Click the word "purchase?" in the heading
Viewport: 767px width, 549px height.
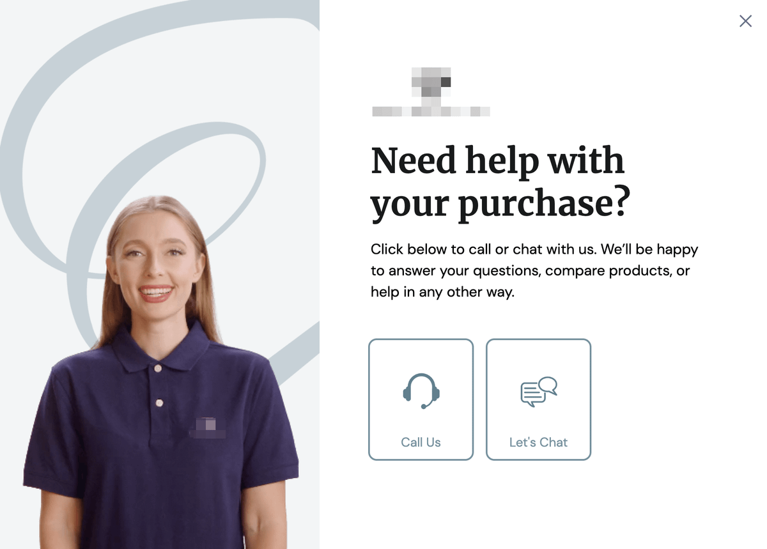[x=544, y=203]
